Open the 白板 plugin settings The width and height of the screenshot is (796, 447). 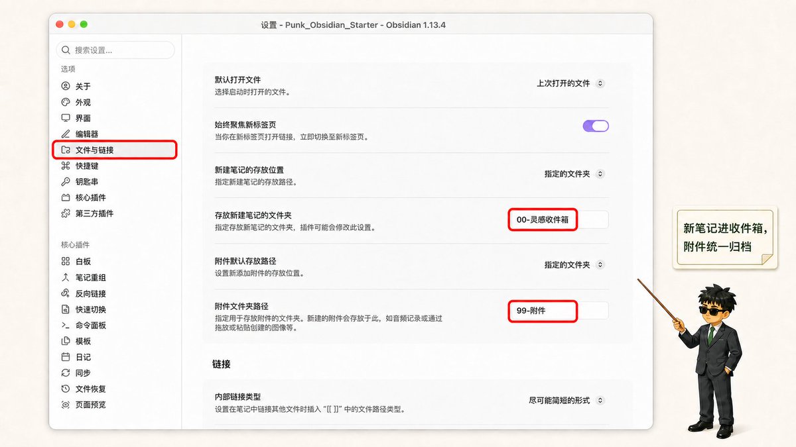(115, 262)
